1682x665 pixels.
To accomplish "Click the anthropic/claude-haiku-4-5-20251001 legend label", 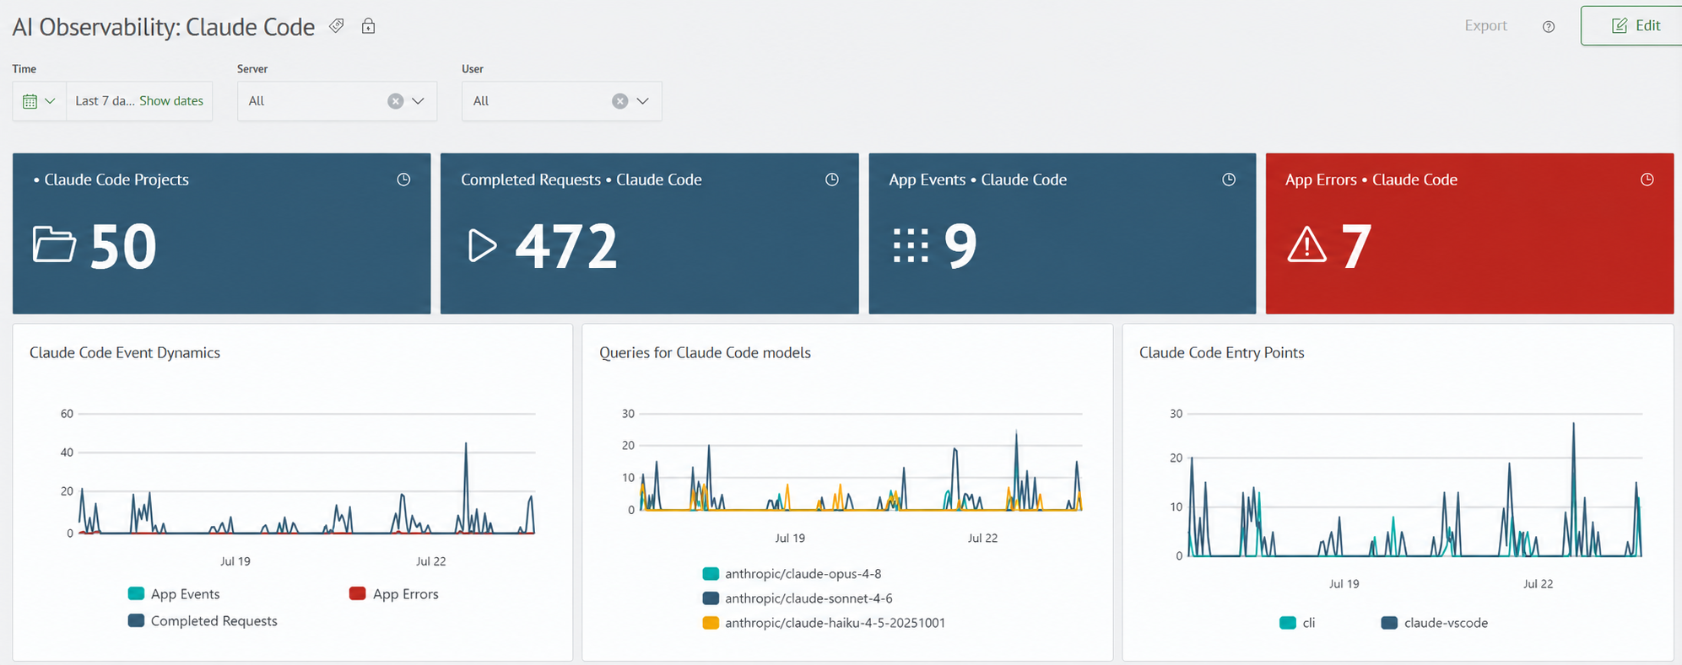I will (x=835, y=623).
